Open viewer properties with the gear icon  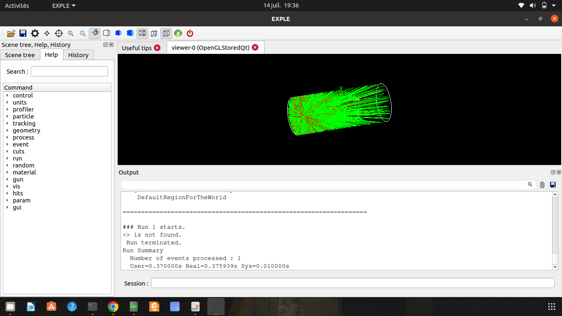point(35,33)
